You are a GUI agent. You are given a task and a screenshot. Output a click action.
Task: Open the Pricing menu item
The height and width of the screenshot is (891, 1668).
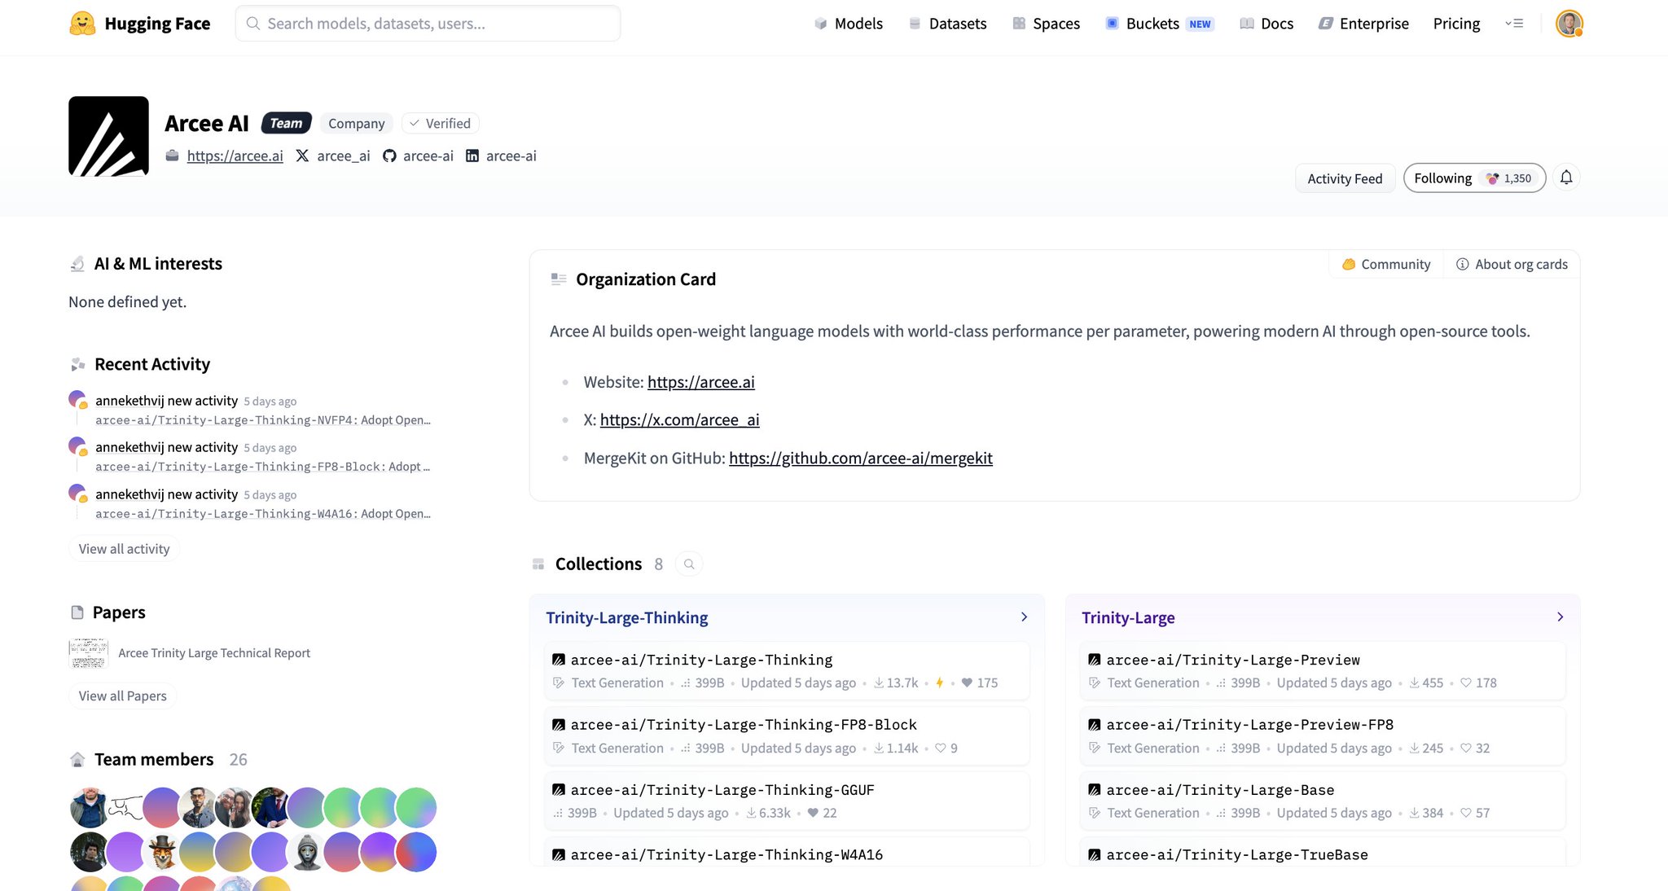[x=1456, y=24]
